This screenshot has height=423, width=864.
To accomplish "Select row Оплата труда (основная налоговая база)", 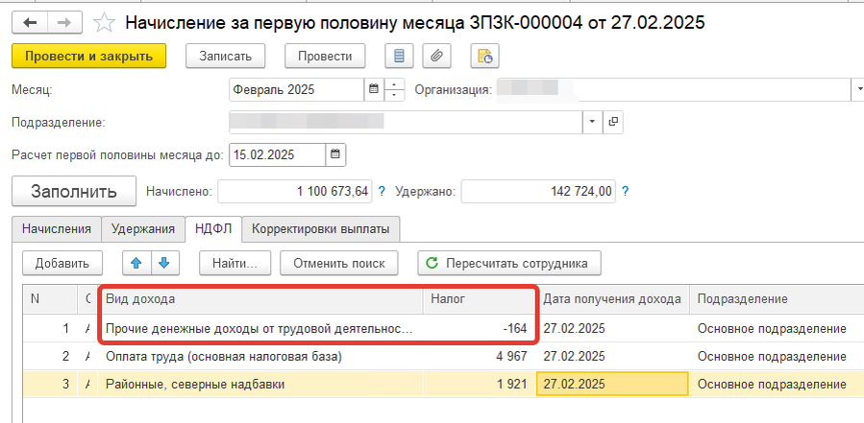I will click(443, 357).
